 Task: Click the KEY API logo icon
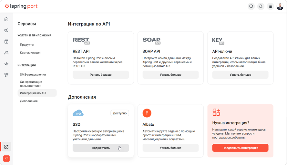pos(218,41)
